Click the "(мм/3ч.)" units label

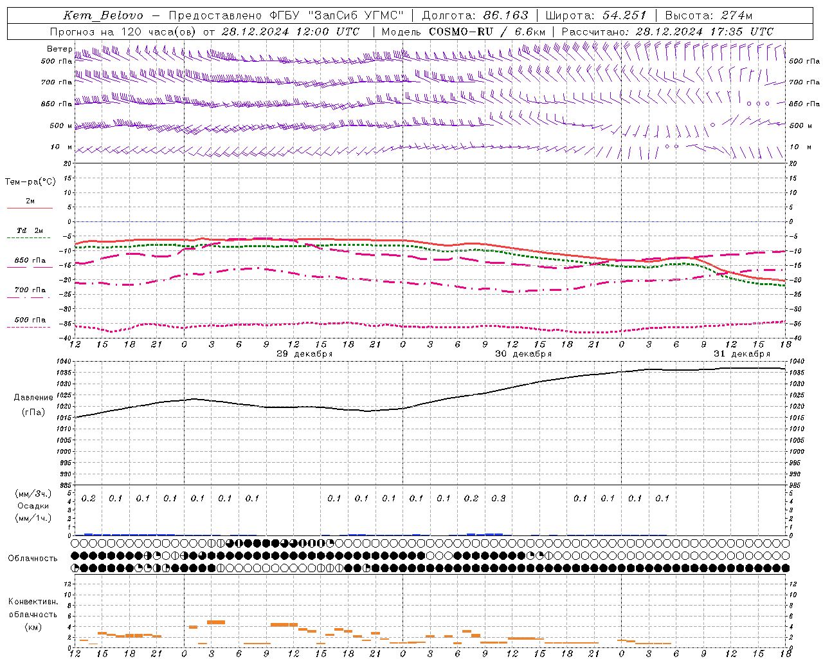pyautogui.click(x=33, y=494)
